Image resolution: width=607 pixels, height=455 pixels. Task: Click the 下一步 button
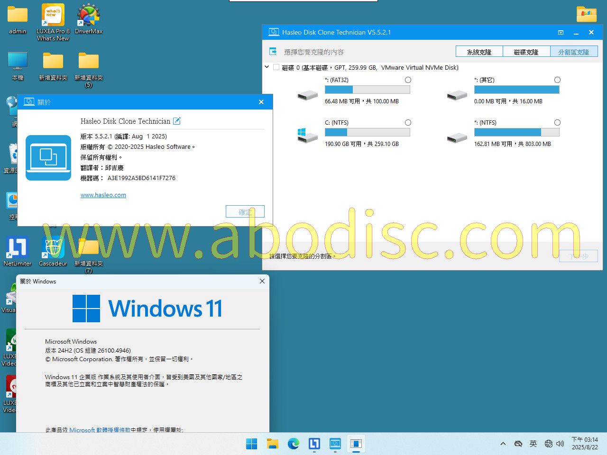click(579, 256)
